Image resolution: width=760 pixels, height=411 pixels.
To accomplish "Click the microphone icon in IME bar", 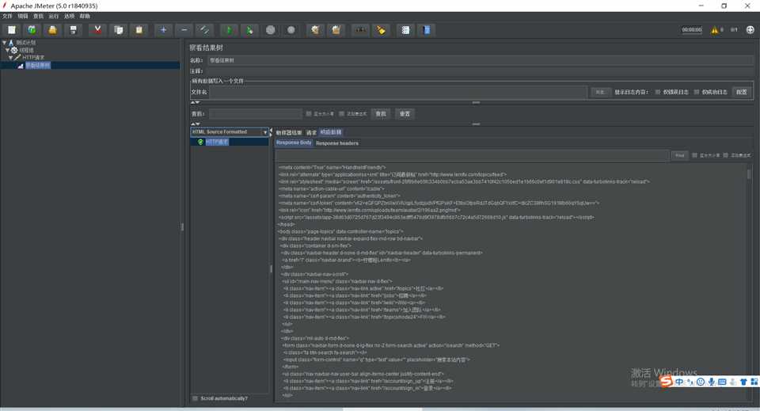I will [x=711, y=382].
